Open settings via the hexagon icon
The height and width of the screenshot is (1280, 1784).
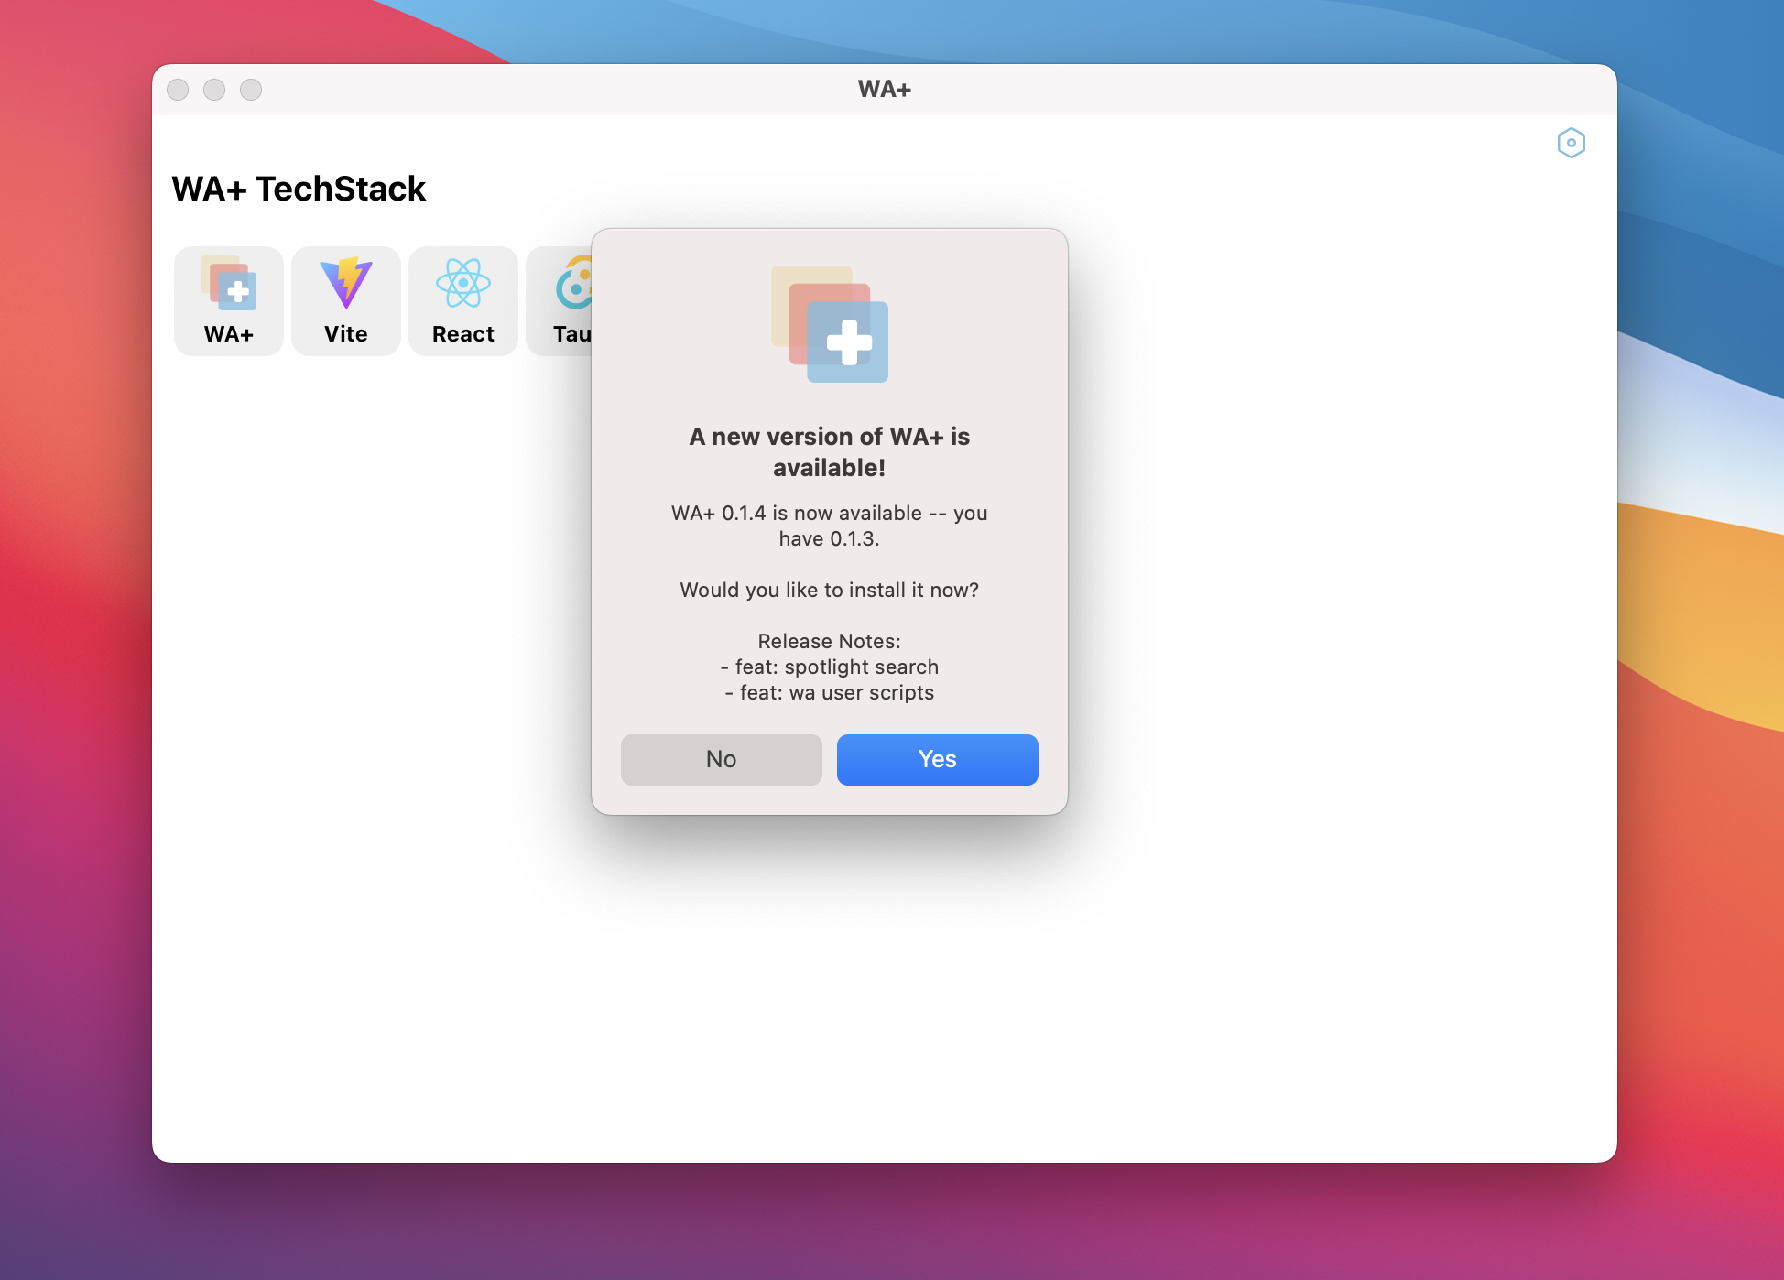coord(1571,143)
